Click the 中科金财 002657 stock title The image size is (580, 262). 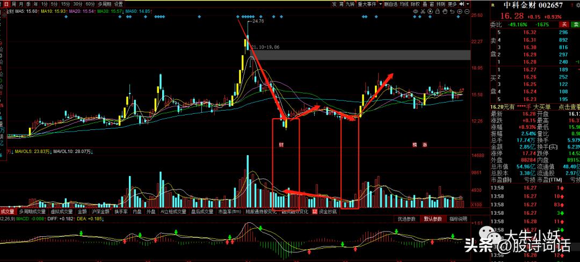click(534, 5)
